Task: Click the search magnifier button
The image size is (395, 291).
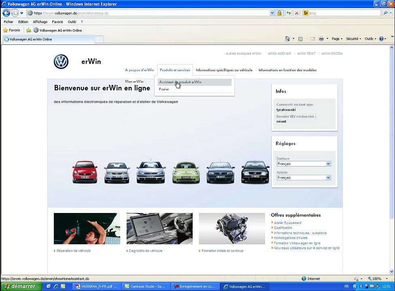Action: tap(385, 13)
